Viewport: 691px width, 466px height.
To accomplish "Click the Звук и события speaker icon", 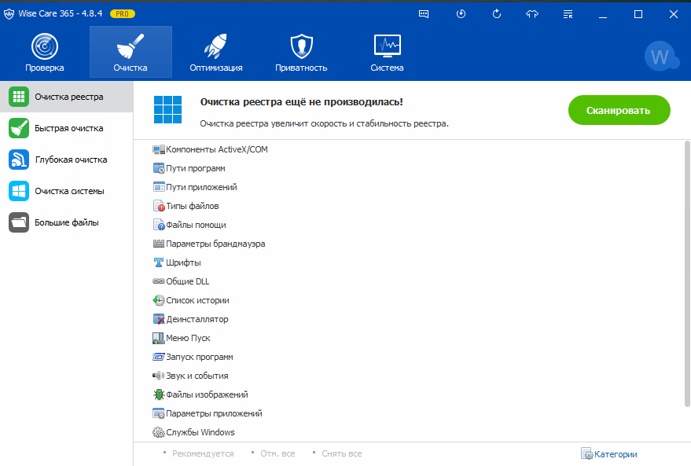I will (159, 376).
